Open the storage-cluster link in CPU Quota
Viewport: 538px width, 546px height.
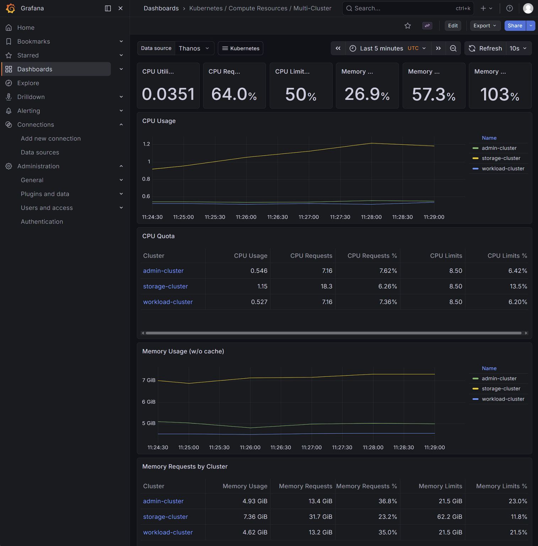(165, 287)
